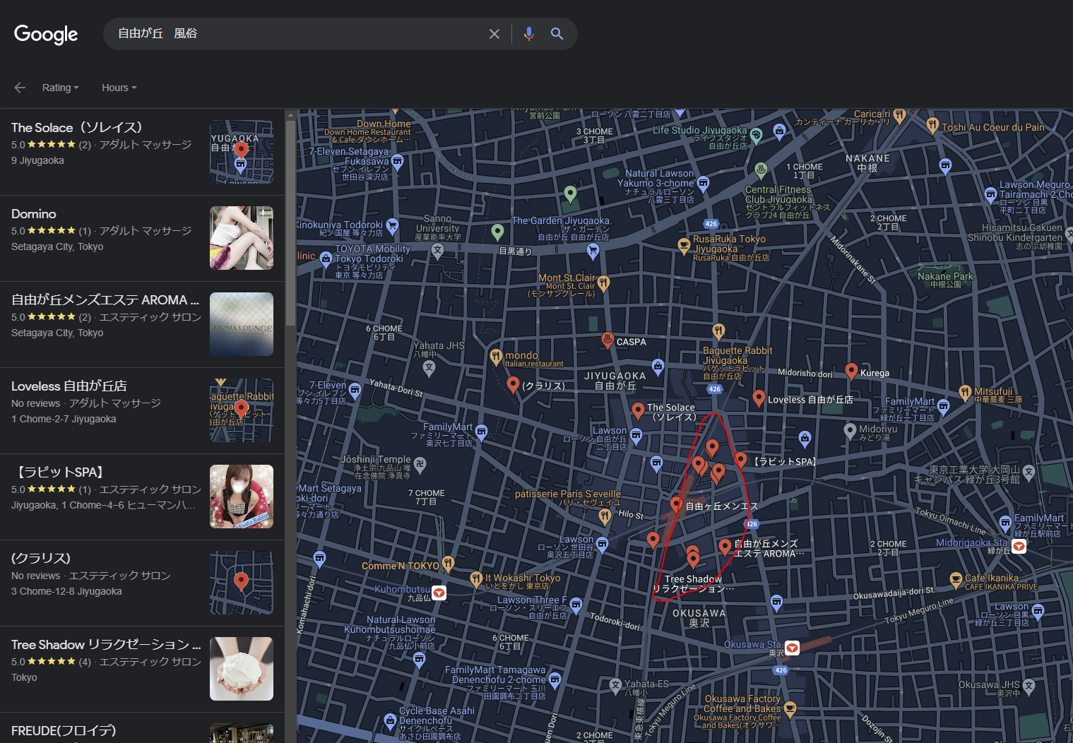View The Solace map thumbnail

[x=242, y=152]
